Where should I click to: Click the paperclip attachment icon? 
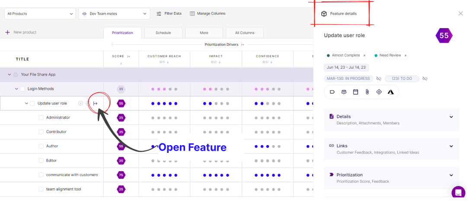[x=367, y=92]
